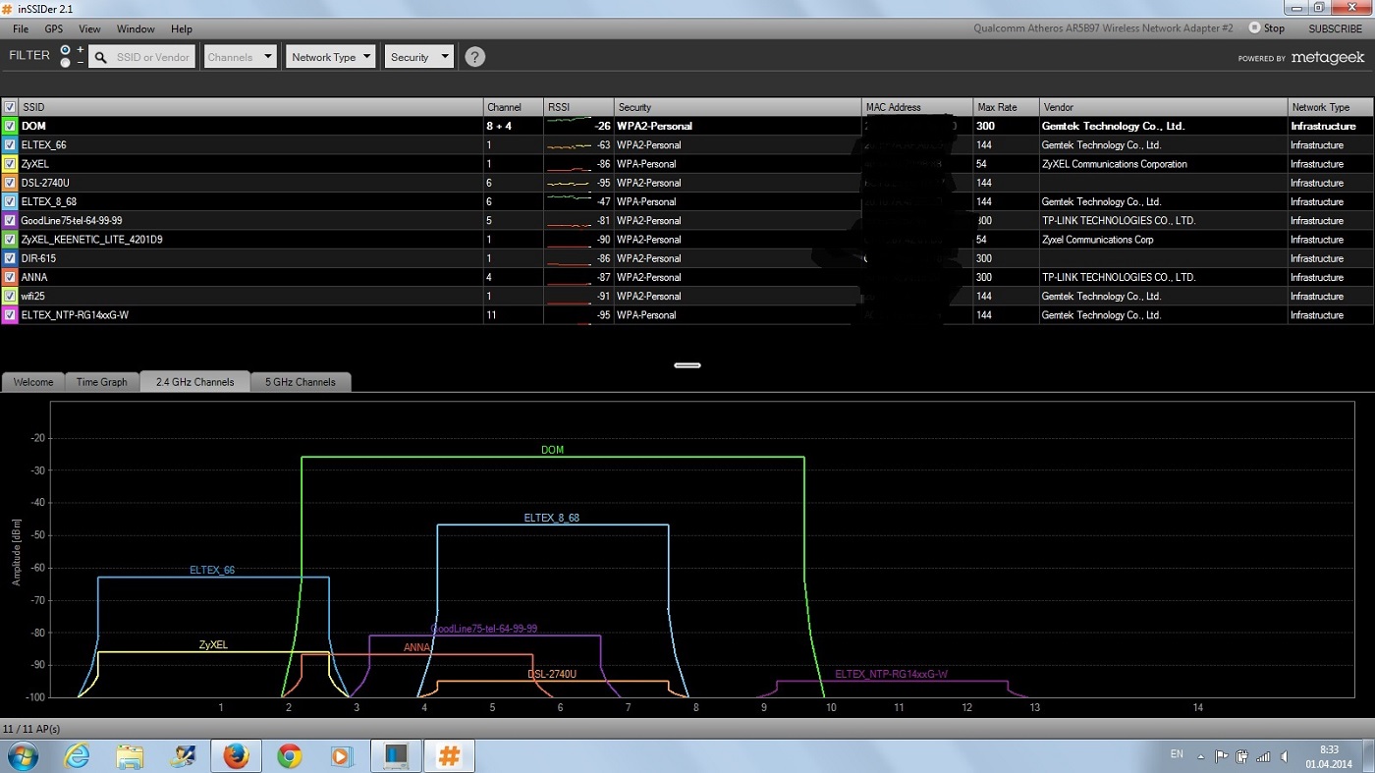
Task: Switch to the monitor app in taskbar
Action: tap(397, 755)
